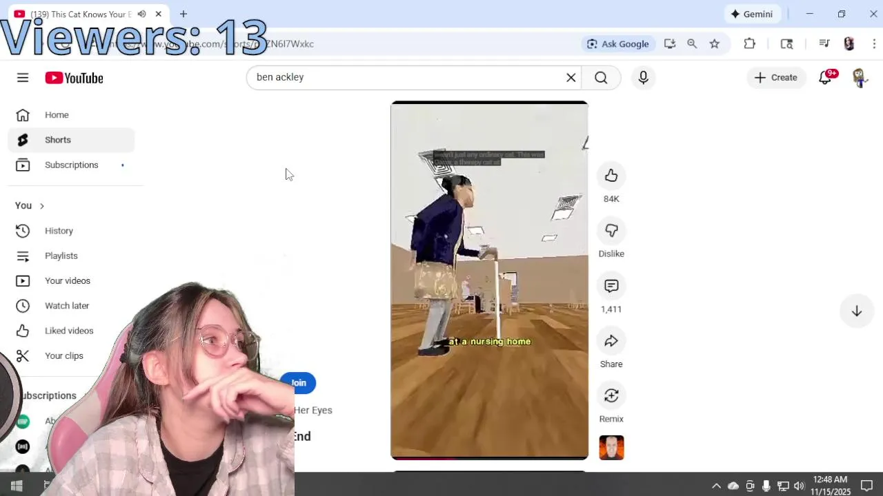Open Watch later list
The image size is (883, 496).
tap(71, 306)
